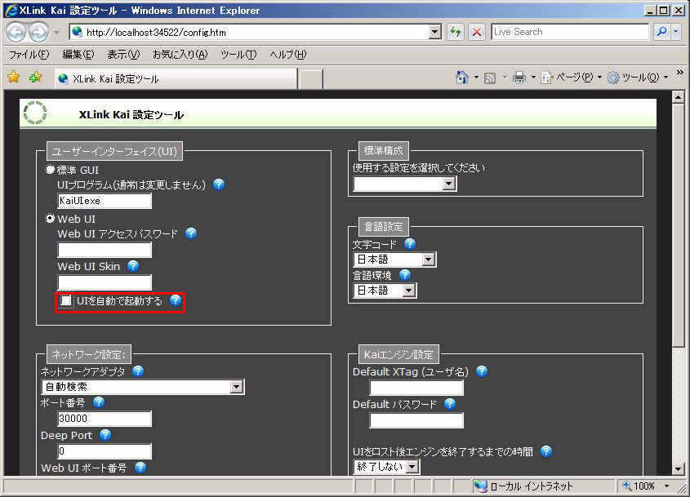
Task: Open the ネットワークアダプタ 自動検索 dropdown
Action: click(x=143, y=387)
